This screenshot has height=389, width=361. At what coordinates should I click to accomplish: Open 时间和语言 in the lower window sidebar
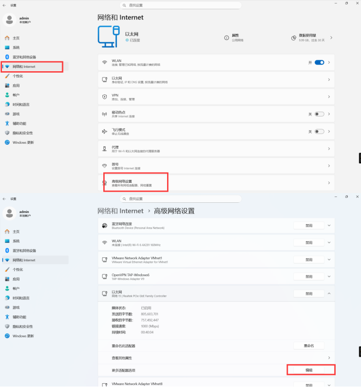click(x=35, y=298)
